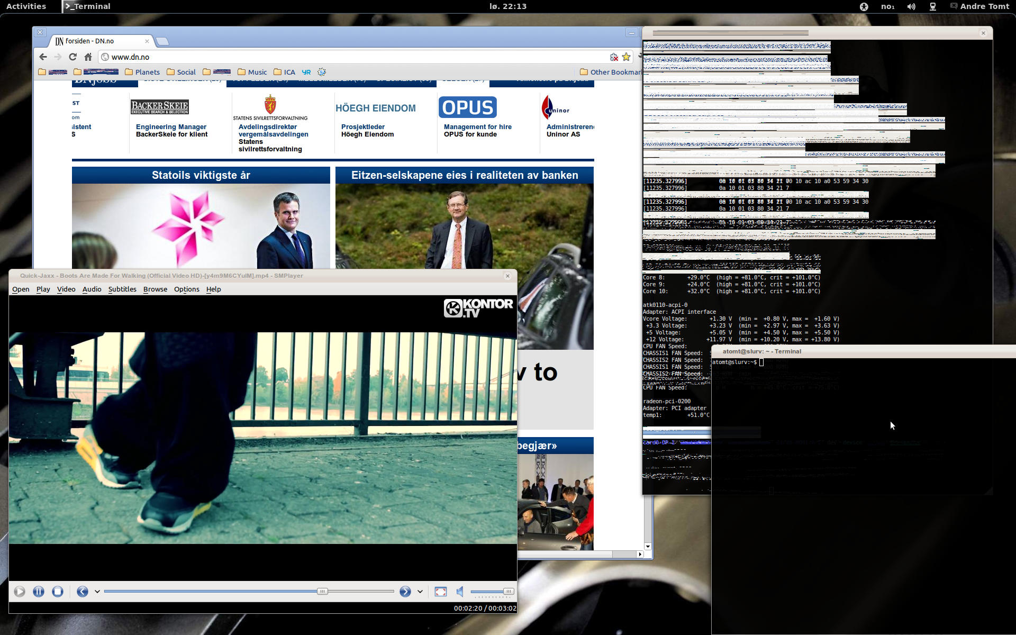Bookmark this page with star icon
The height and width of the screenshot is (635, 1016).
tap(627, 57)
